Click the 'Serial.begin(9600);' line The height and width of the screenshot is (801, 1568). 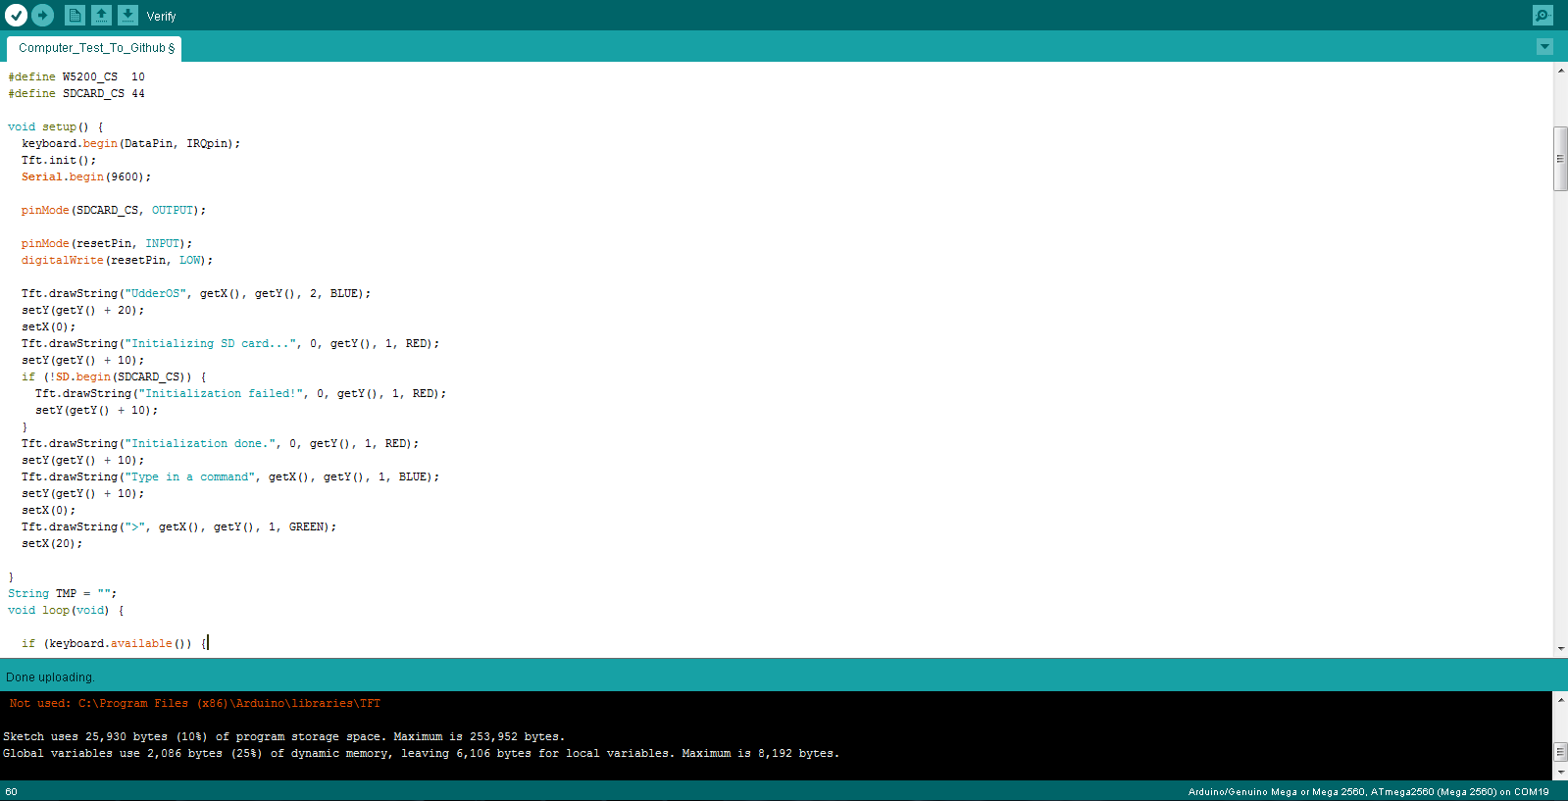(86, 176)
